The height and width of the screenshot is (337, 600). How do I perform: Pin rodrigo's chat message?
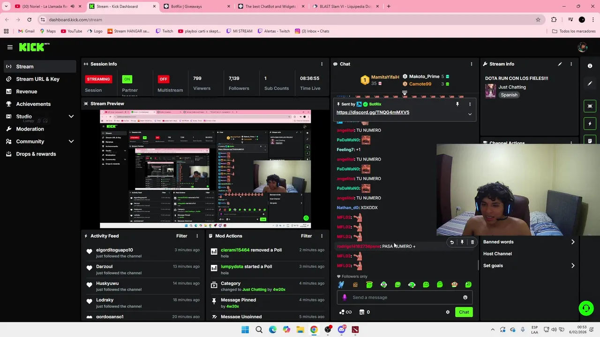point(462,242)
